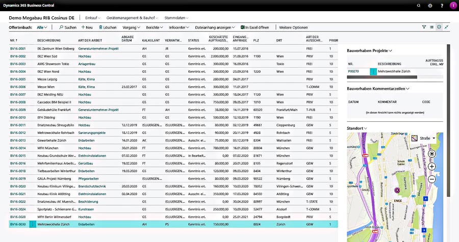Click the Gebäudehülle Frankfurt description

54,110
